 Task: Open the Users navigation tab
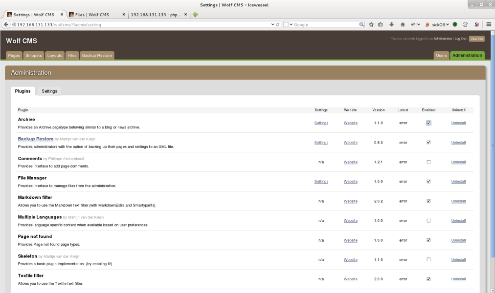(x=441, y=56)
